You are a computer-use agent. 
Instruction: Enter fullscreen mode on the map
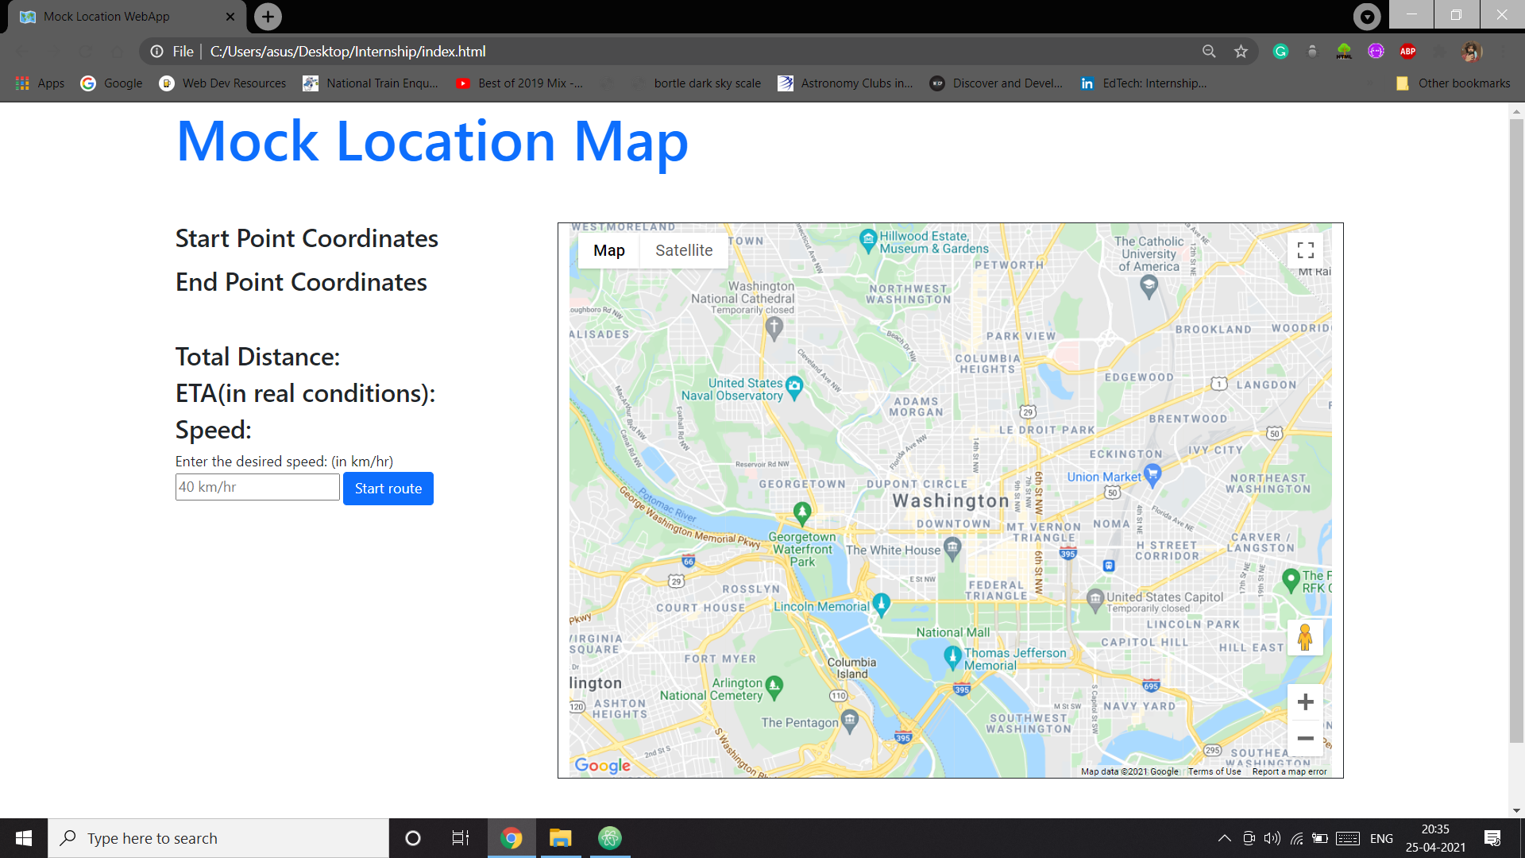click(x=1306, y=250)
